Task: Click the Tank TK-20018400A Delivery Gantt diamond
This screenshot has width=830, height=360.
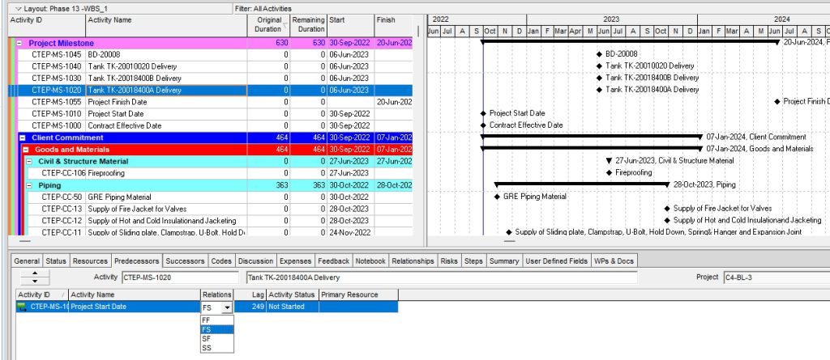Action: [599, 90]
